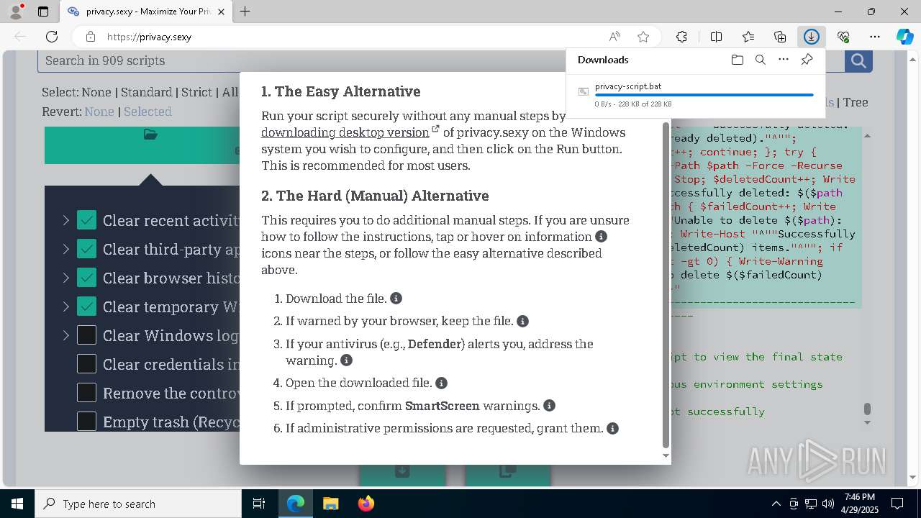Refresh the privacy.sexy page

click(52, 37)
